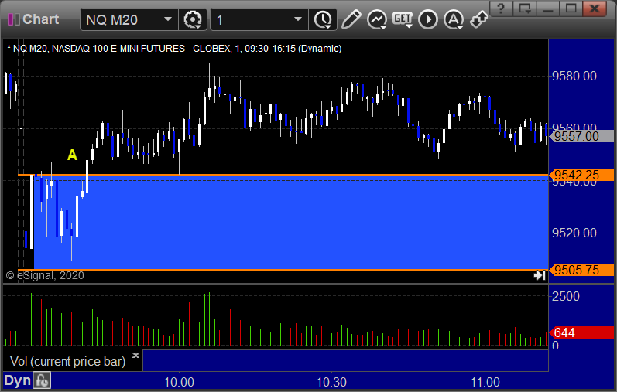Open the alerts 'A' circle icon

point(454,19)
